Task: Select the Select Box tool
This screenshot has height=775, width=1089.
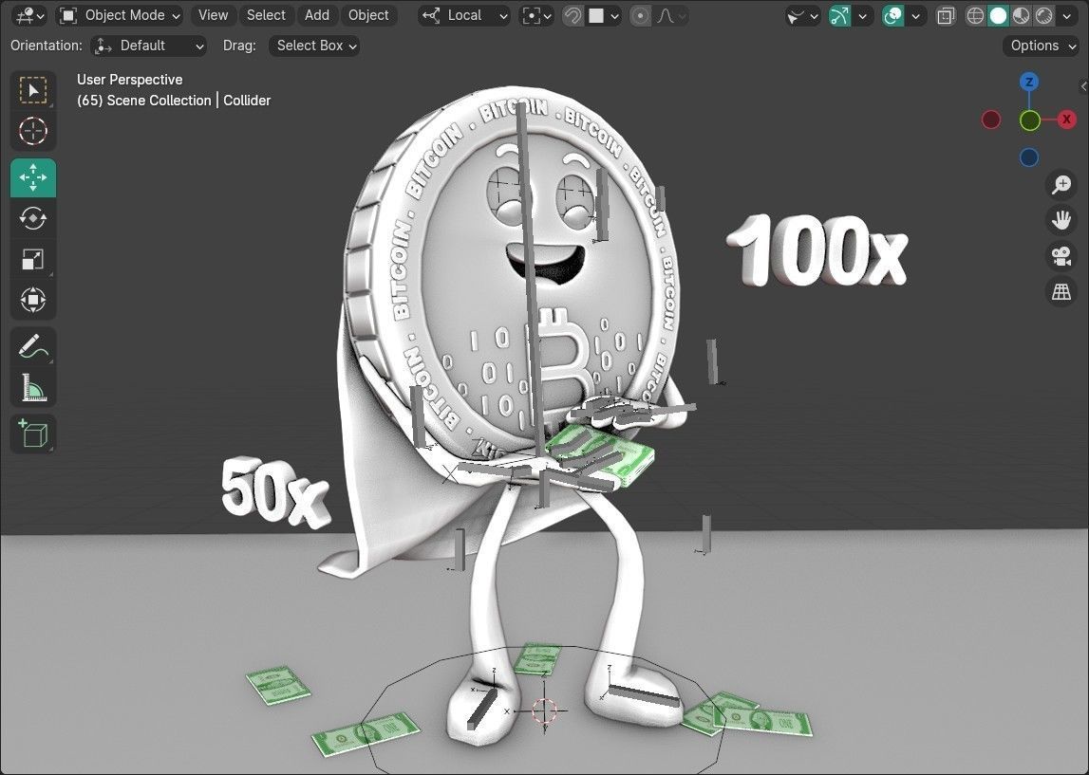Action: [x=32, y=90]
